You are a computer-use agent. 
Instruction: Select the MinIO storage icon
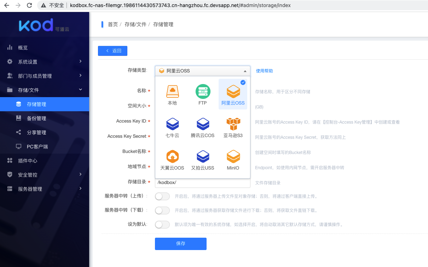coord(233,160)
